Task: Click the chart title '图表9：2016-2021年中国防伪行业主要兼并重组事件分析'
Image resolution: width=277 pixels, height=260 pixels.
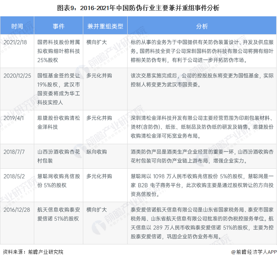Action: (138, 8)
